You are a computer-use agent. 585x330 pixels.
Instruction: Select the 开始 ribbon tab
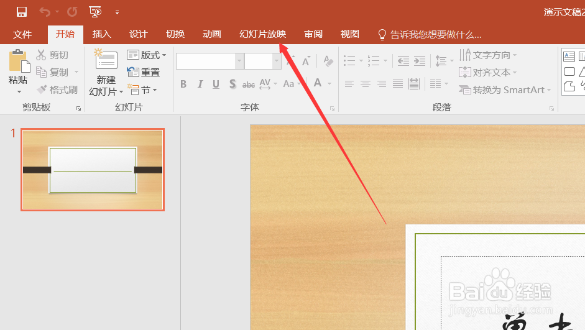coord(65,34)
